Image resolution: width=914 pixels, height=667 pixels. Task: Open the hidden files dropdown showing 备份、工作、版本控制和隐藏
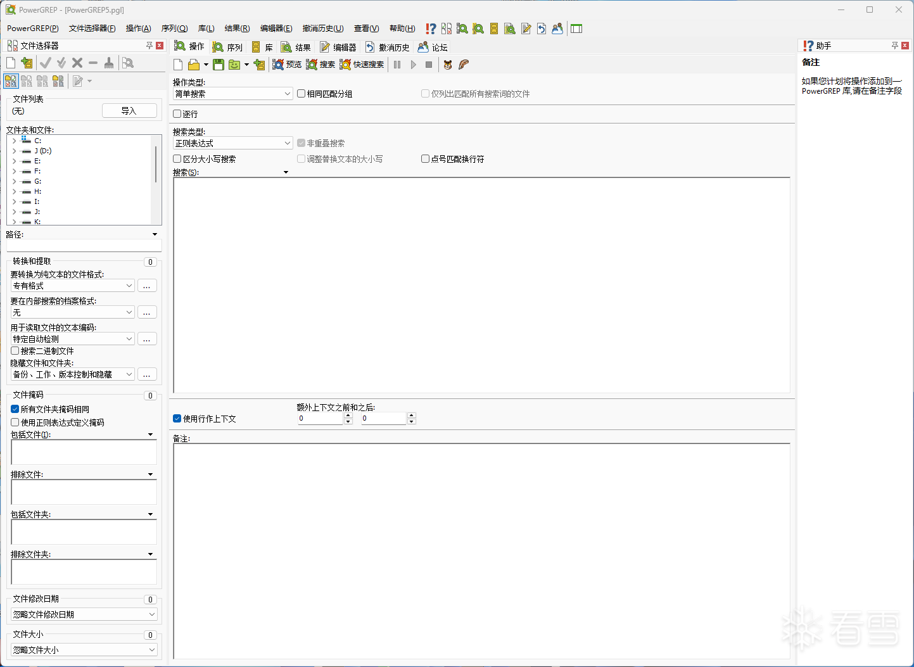[x=72, y=374]
